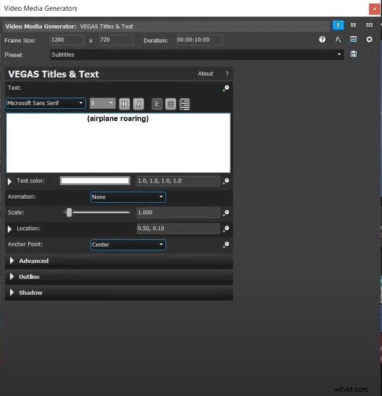Click the About link
The height and width of the screenshot is (396, 382).
click(205, 73)
